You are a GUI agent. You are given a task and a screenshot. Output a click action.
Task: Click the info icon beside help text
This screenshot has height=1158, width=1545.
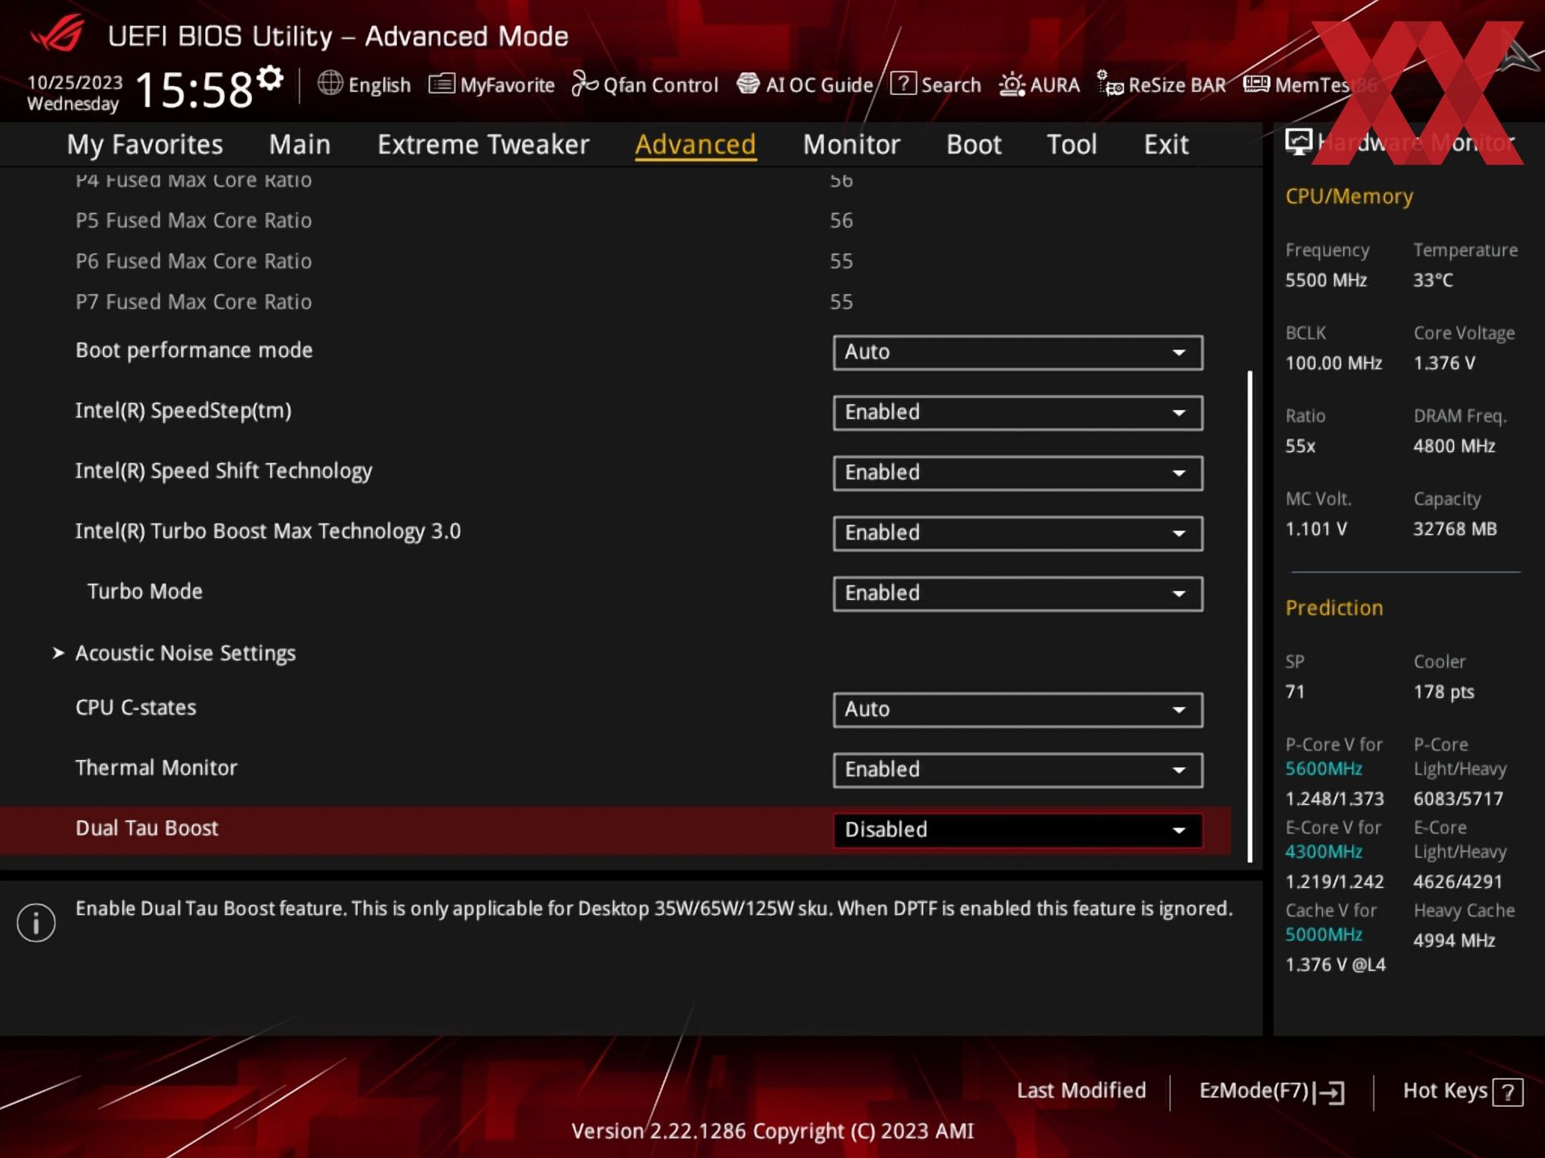[36, 922]
